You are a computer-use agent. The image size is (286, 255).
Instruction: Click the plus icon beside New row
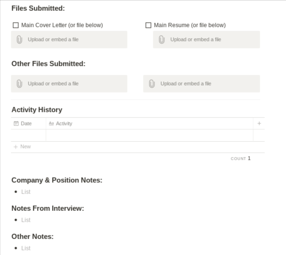point(15,147)
